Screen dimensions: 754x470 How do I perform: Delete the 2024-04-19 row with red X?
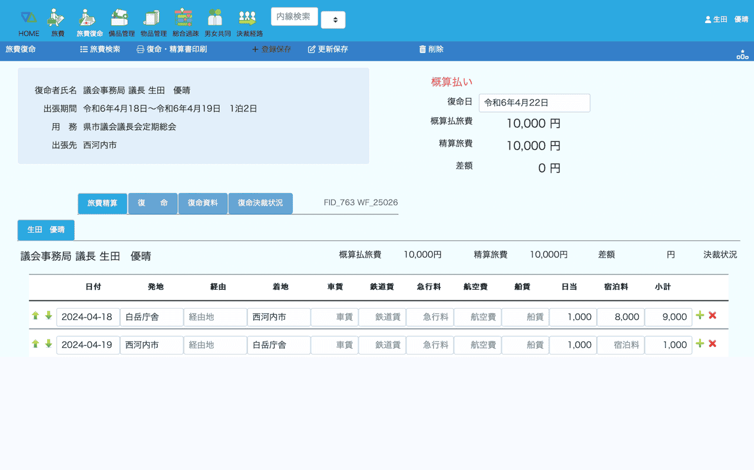[712, 343]
